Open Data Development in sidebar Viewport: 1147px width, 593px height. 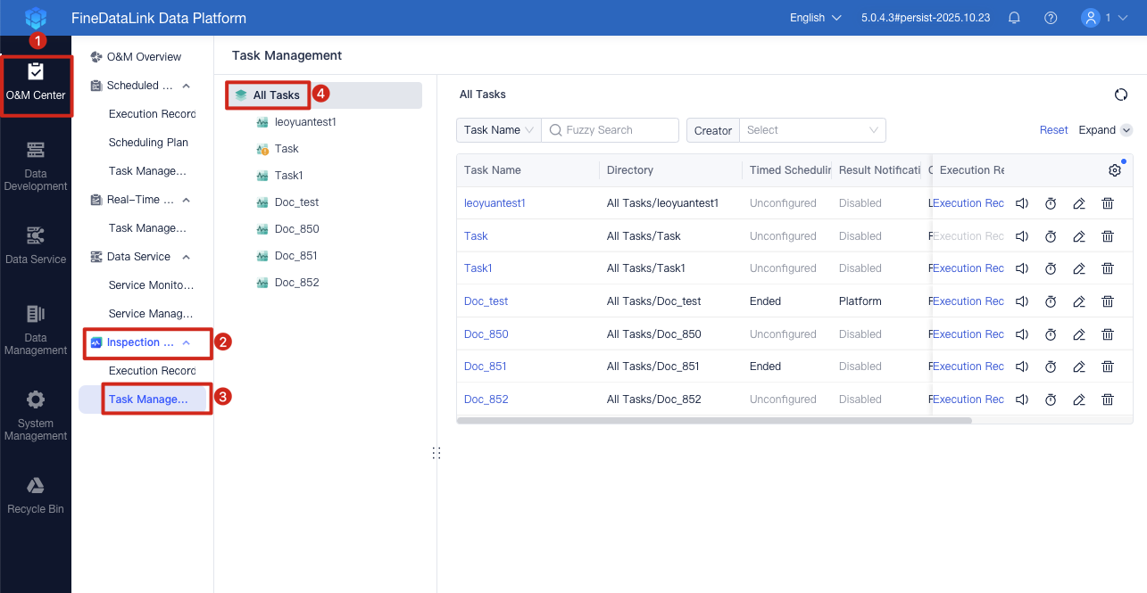tap(36, 167)
